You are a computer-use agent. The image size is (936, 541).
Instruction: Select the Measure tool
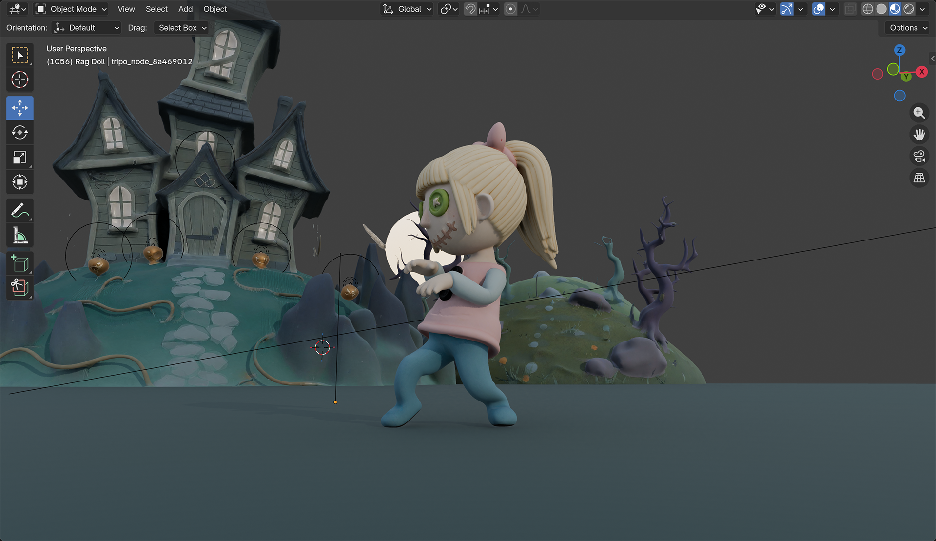pyautogui.click(x=19, y=236)
